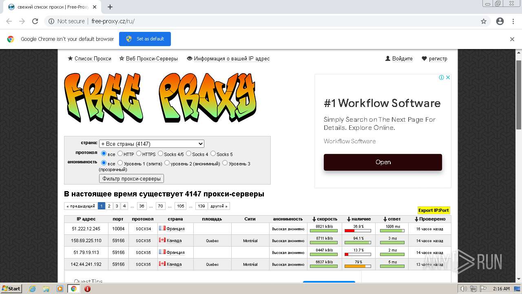Select anonymity Уровень 3 (прозрачный) radio
522x294 pixels.
click(x=224, y=163)
